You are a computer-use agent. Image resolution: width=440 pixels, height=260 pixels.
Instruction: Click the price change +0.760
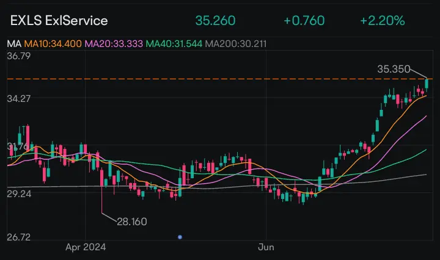tap(304, 21)
